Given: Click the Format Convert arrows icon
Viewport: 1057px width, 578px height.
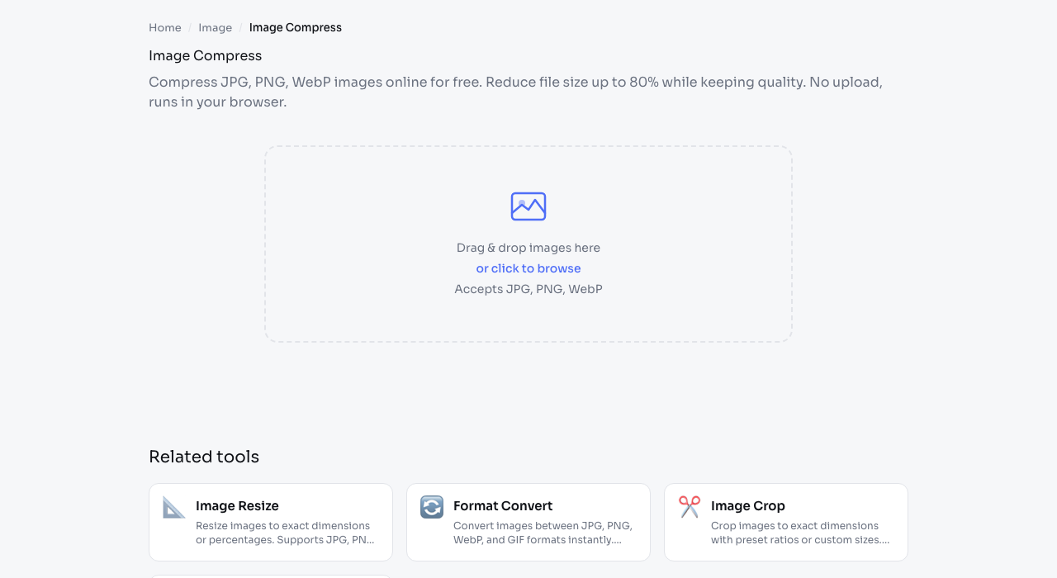Looking at the screenshot, I should tap(432, 507).
